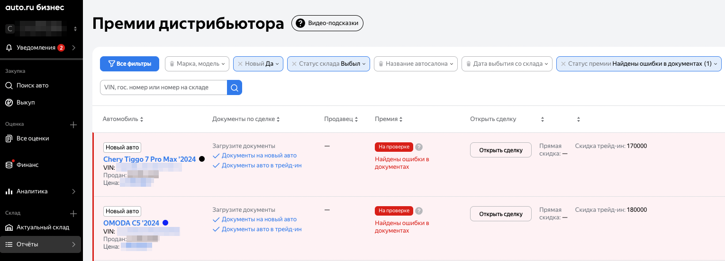Add a new item next to Оценка
The height and width of the screenshot is (261, 725).
[73, 125]
